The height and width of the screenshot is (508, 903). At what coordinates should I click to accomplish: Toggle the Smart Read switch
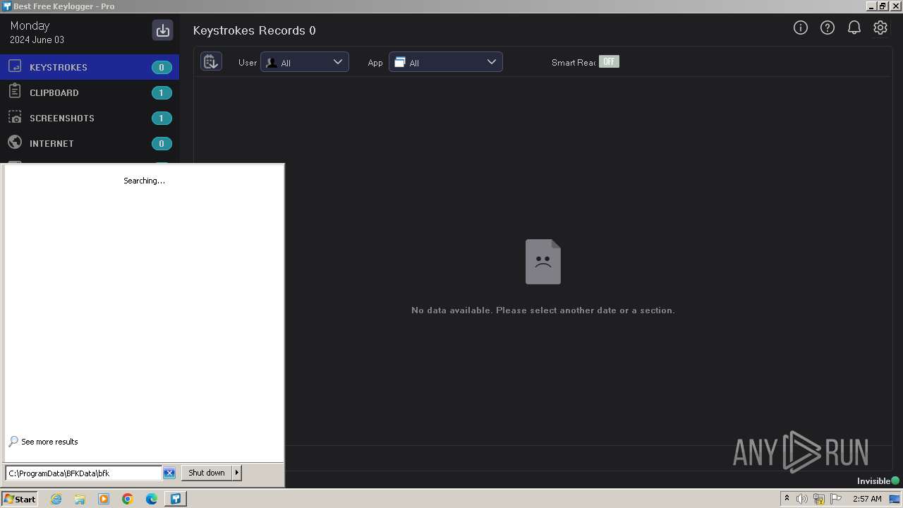pos(609,62)
